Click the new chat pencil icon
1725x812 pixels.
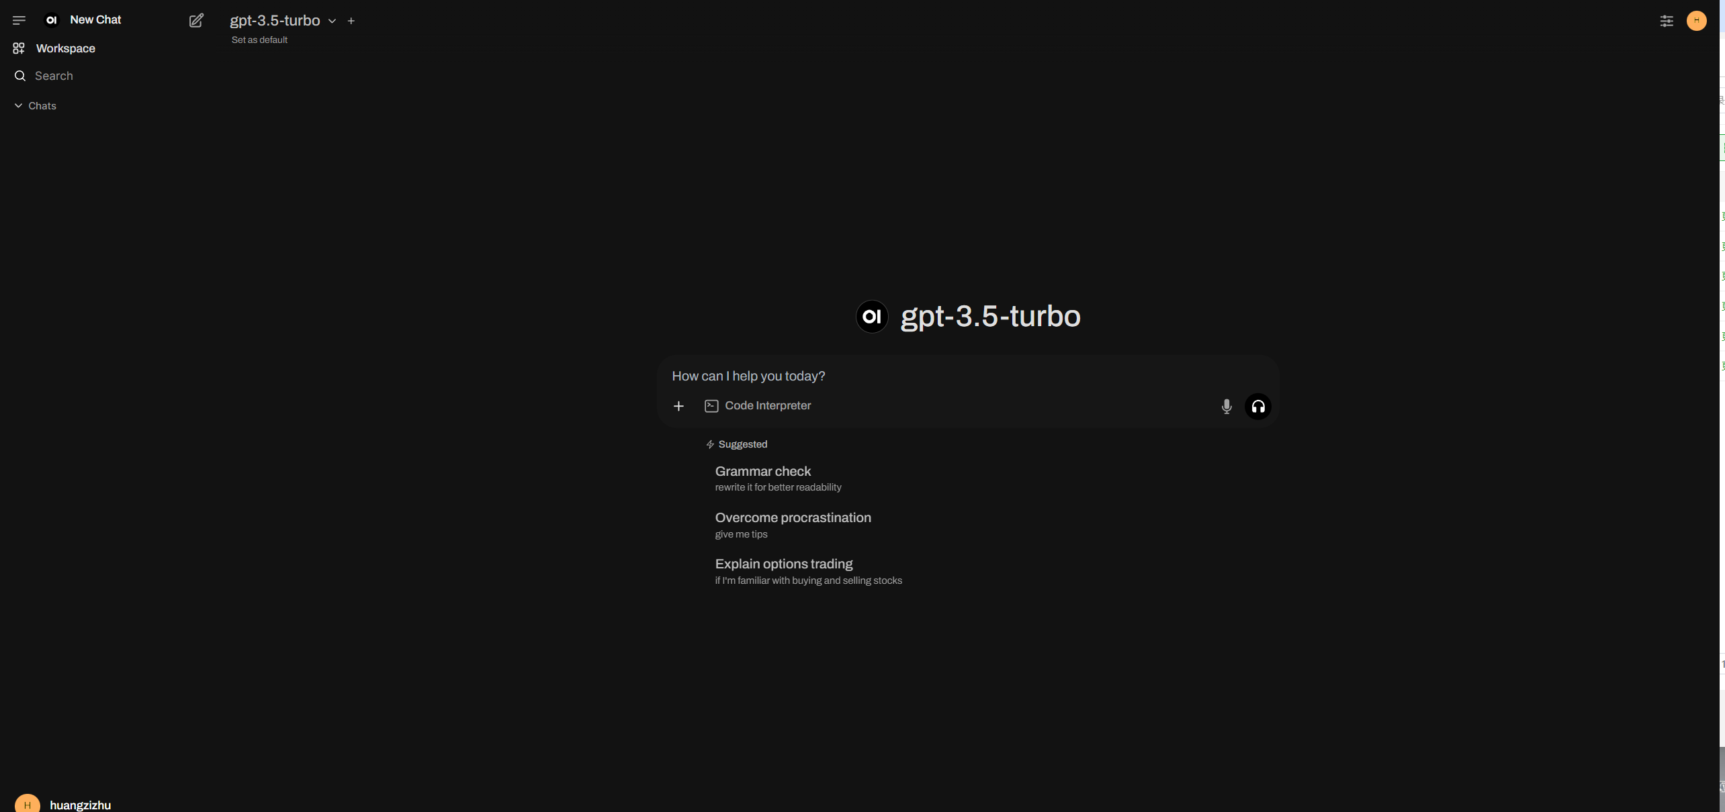coord(196,21)
